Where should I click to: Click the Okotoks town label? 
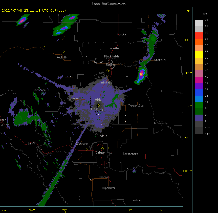[x=104, y=177]
